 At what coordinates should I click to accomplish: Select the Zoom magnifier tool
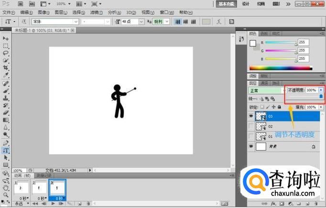tap(6, 195)
